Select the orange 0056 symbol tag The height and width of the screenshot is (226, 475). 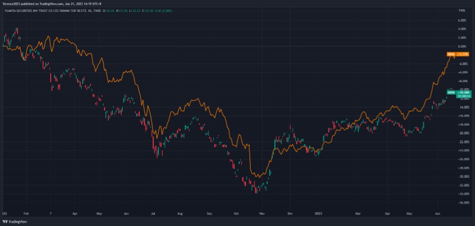451,54
